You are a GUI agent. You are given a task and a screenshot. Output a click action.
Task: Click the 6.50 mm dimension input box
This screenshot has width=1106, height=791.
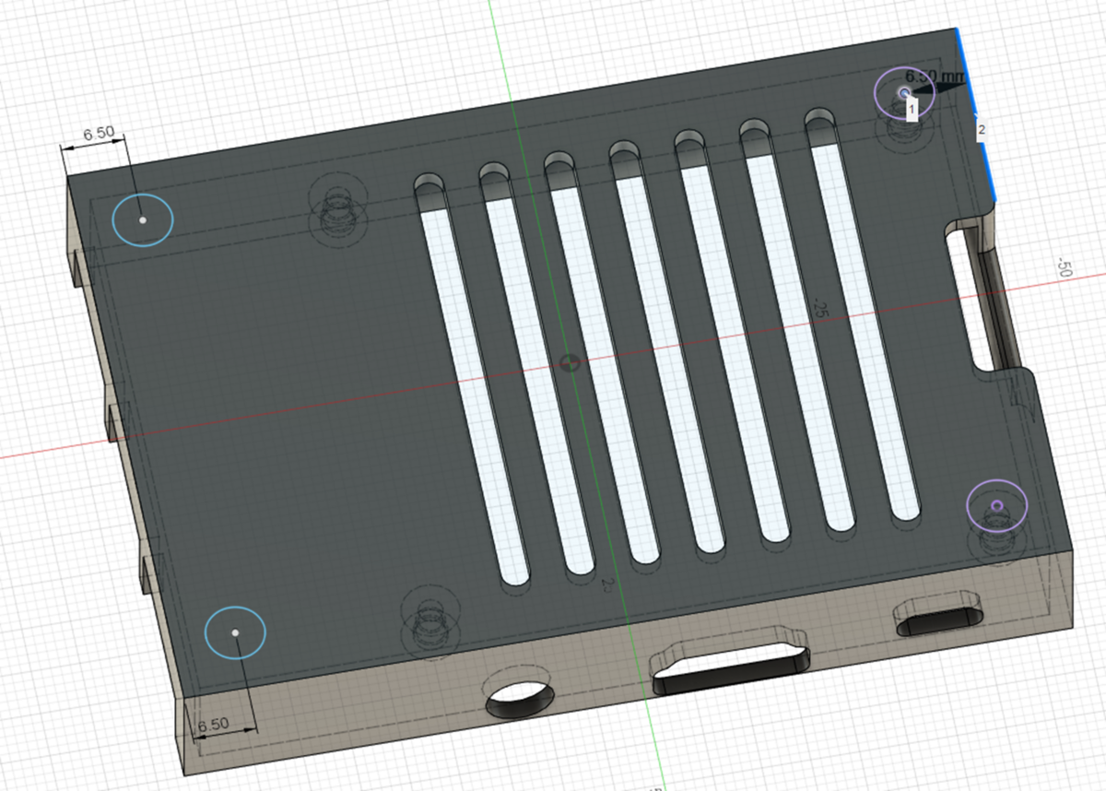[934, 77]
